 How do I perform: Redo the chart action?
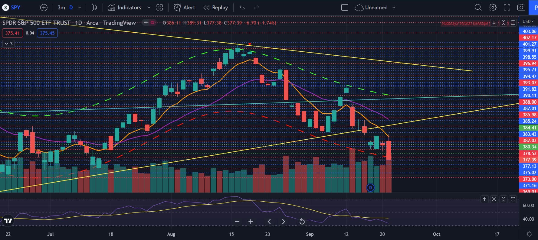[x=256, y=8]
